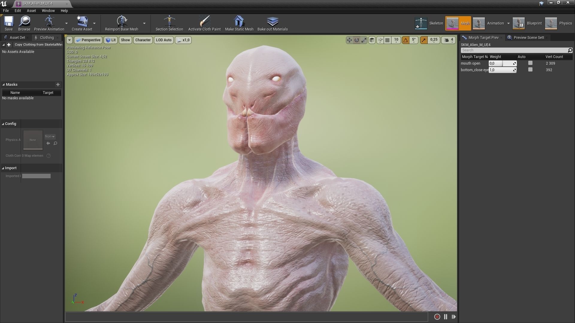Switch to Physics editor mode
Viewport: 575px width, 323px height.
[x=558, y=23]
